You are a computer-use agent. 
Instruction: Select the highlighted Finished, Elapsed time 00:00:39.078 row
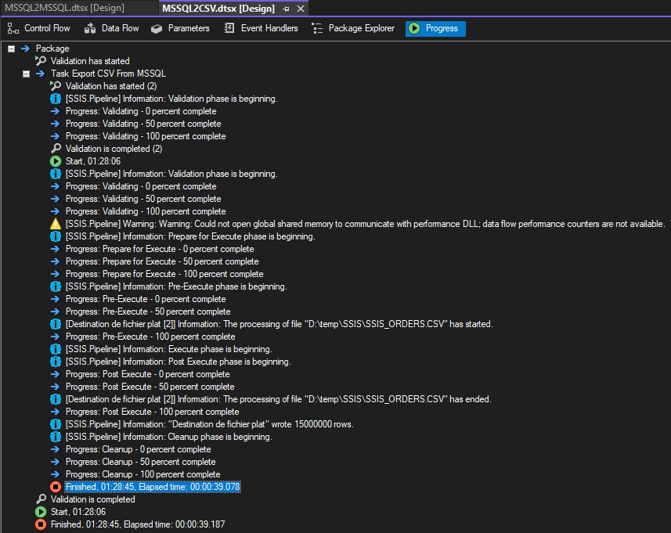click(153, 487)
